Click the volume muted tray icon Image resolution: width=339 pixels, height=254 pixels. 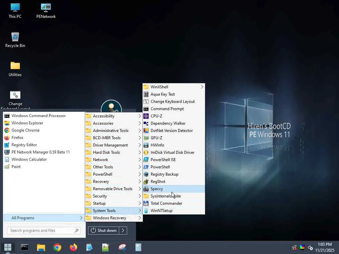coord(311,247)
